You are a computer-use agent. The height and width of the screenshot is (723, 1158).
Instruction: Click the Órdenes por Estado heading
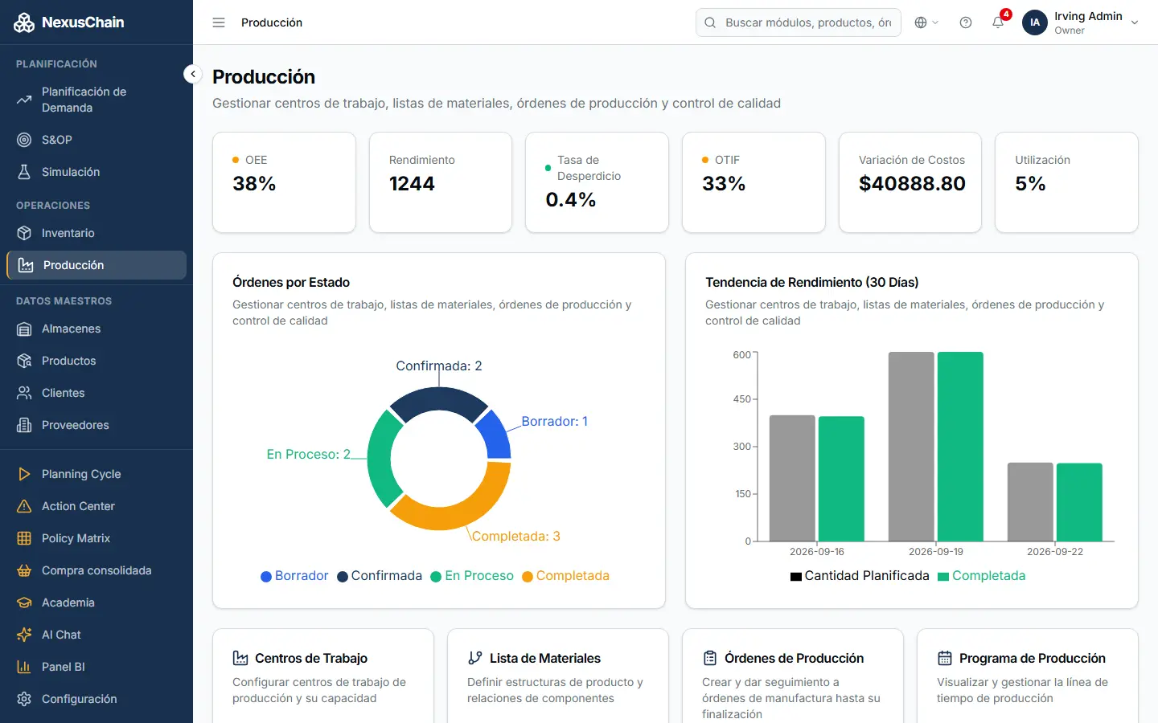pyautogui.click(x=291, y=282)
